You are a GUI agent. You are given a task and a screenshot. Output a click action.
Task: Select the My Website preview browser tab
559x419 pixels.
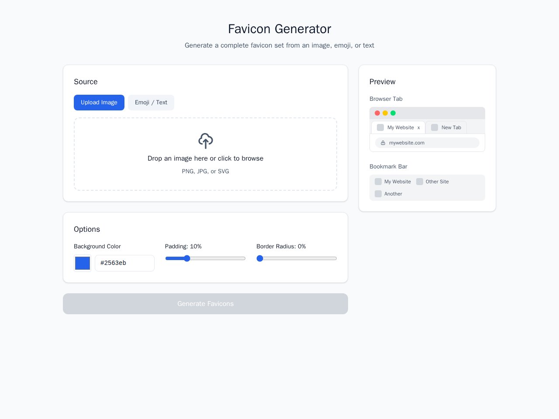click(398, 127)
